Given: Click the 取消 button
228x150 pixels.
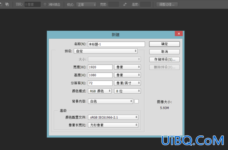Looking at the screenshot, I should (164, 52).
